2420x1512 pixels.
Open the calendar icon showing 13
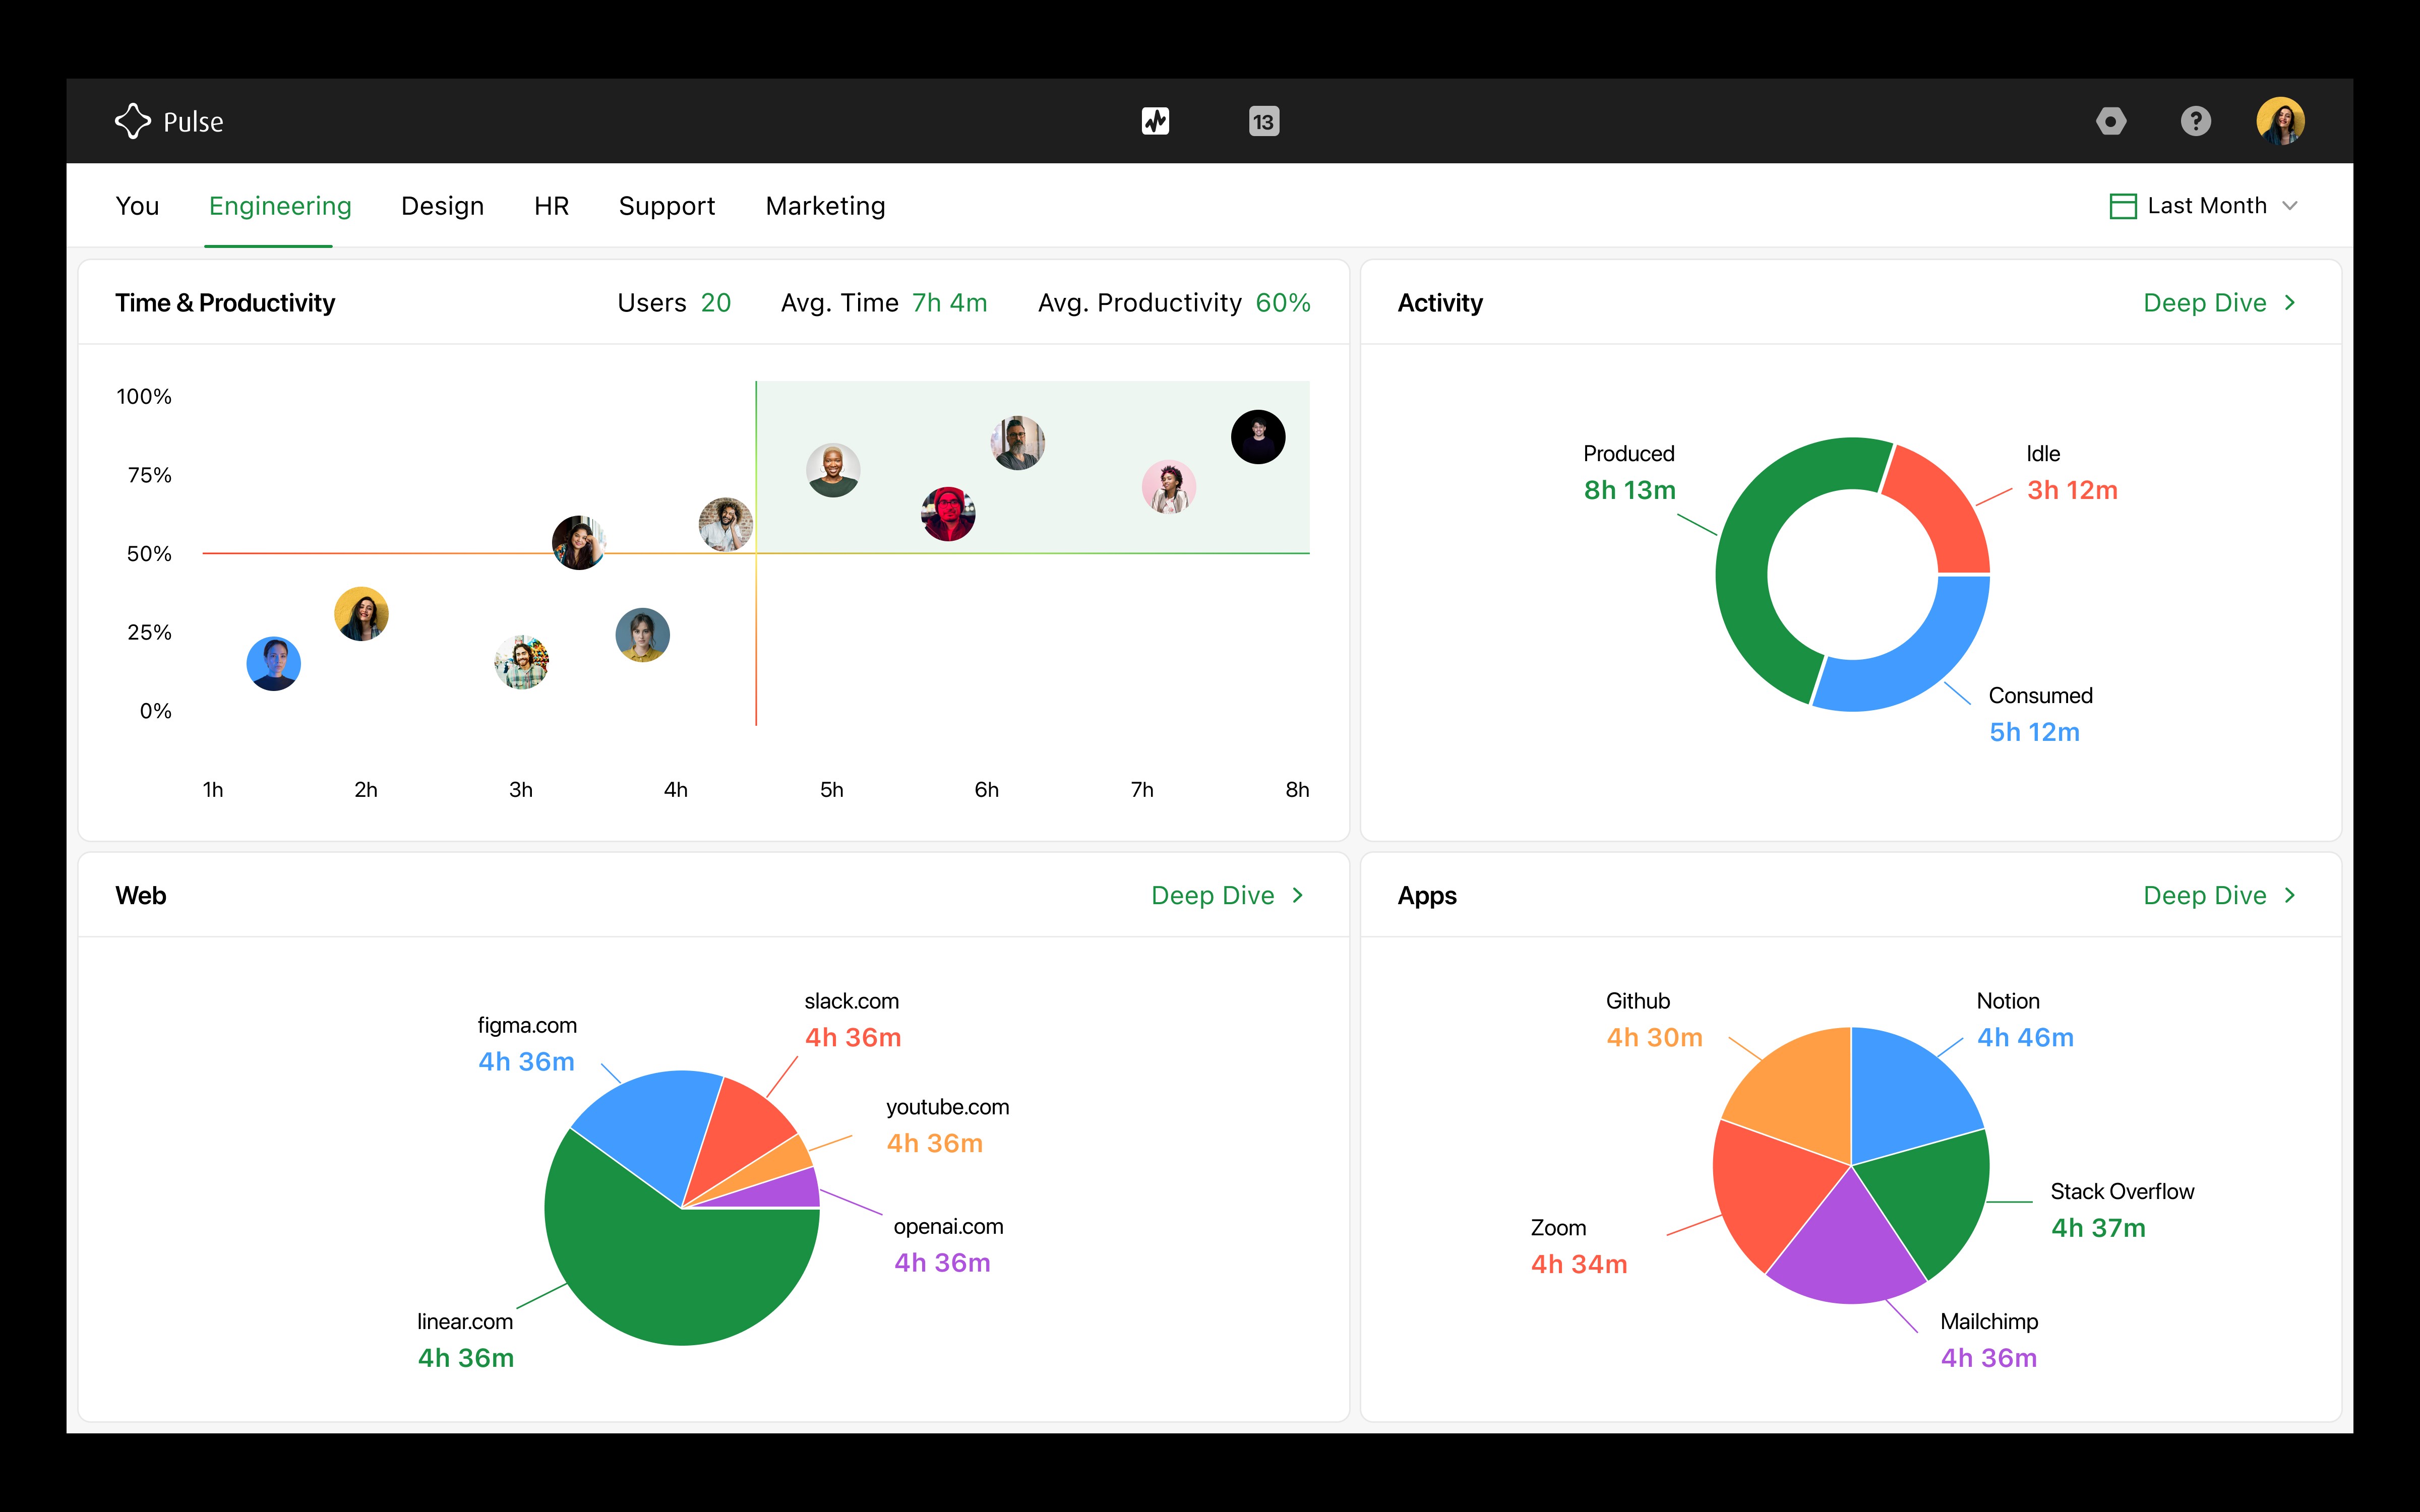1264,121
